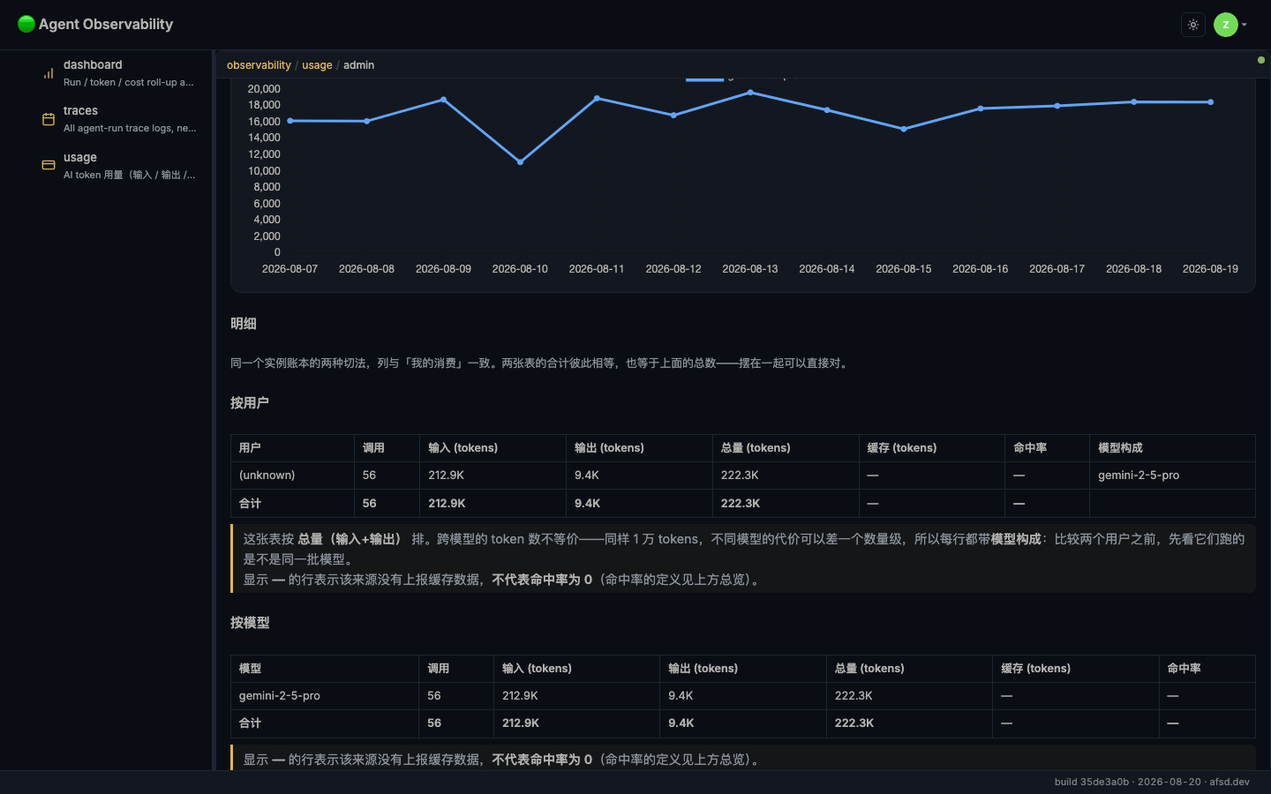Click chart data point for 2026-08-09
This screenshot has height=794, width=1271.
(x=443, y=100)
